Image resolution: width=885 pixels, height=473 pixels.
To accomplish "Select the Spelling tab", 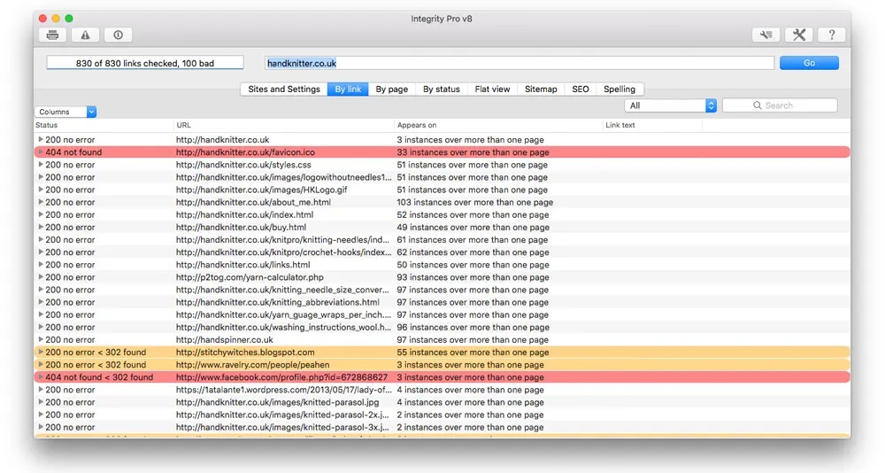I will pyautogui.click(x=619, y=89).
